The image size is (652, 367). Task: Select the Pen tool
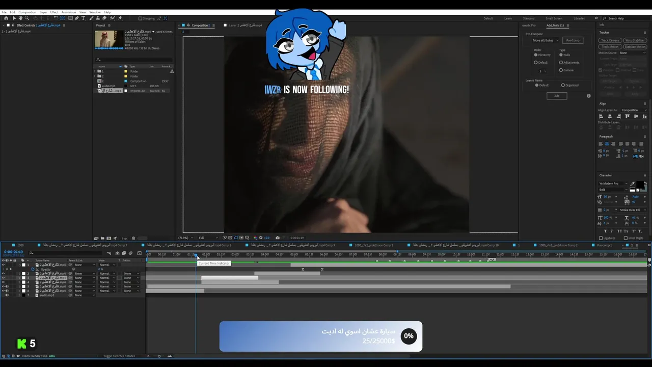click(x=77, y=18)
